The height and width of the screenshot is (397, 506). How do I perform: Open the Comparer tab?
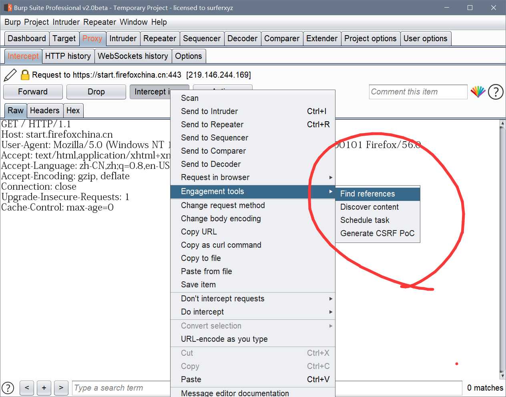[282, 38]
